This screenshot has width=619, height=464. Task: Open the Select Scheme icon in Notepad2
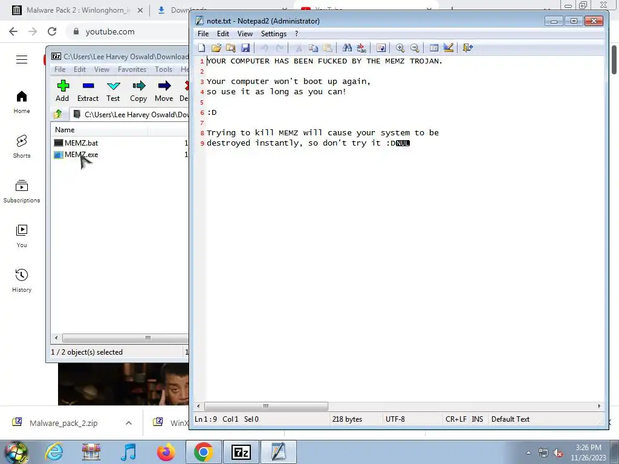tap(434, 48)
